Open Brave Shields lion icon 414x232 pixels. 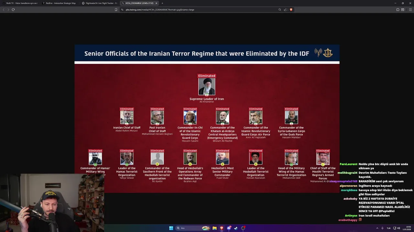click(x=291, y=10)
